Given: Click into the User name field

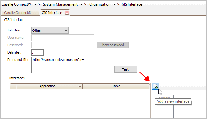Looking at the screenshot, I should click(63, 38).
